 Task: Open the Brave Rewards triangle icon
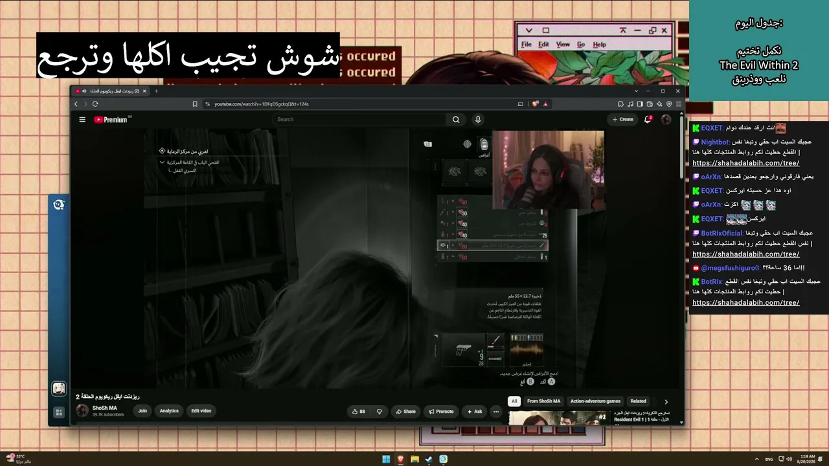click(x=545, y=104)
